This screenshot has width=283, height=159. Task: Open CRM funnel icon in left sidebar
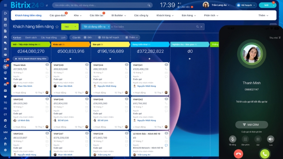pyautogui.click(x=5, y=67)
